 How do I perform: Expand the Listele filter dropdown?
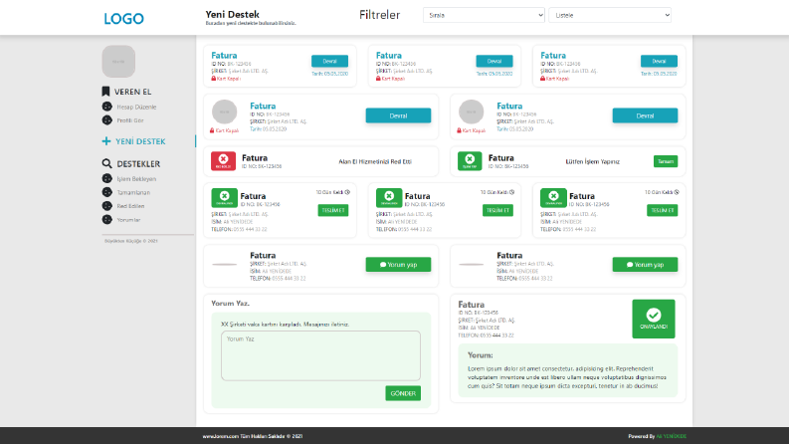610,15
